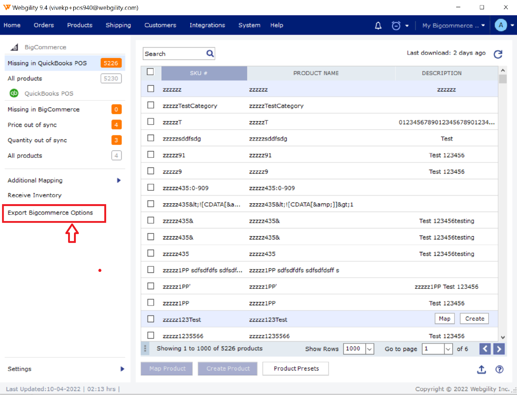Select All products under BigCommerce 5230
The image size is (517, 409).
pos(65,79)
